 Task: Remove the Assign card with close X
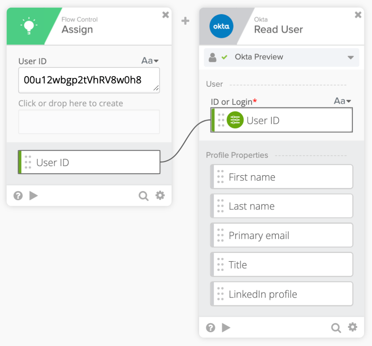point(165,15)
